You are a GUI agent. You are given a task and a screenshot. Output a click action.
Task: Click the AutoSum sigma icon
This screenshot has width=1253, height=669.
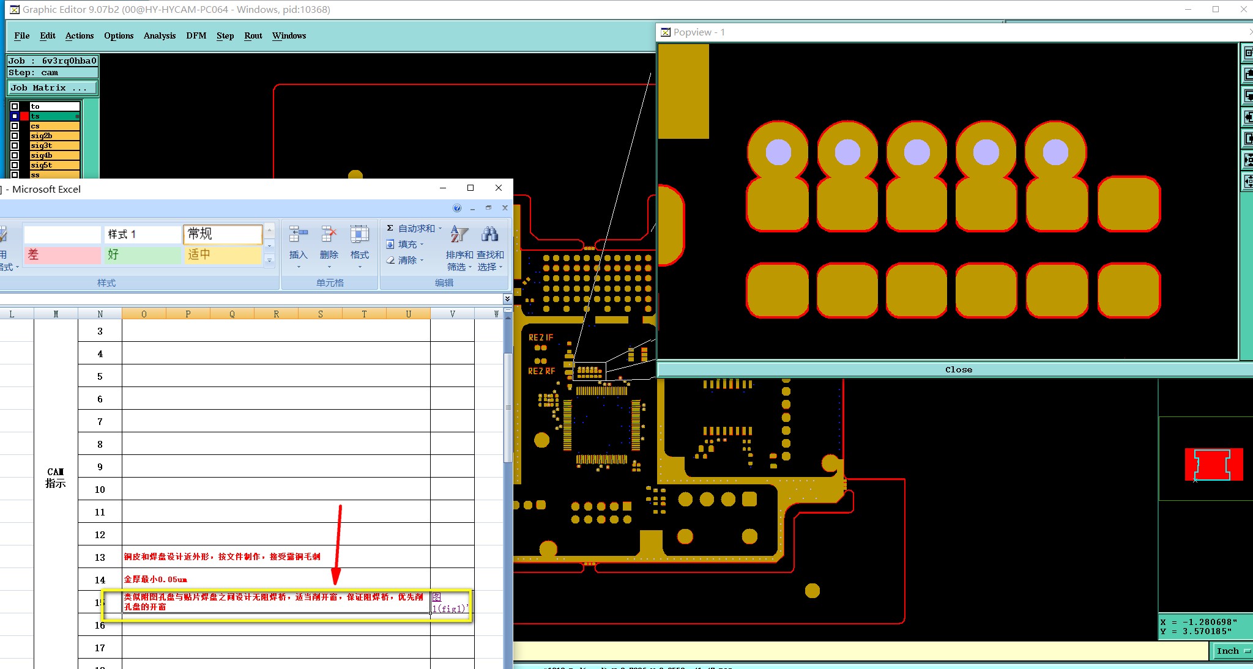point(390,228)
